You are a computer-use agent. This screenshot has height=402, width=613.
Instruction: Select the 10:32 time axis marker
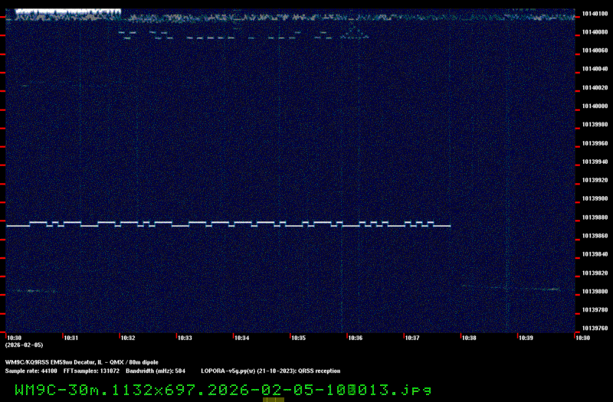pos(128,338)
